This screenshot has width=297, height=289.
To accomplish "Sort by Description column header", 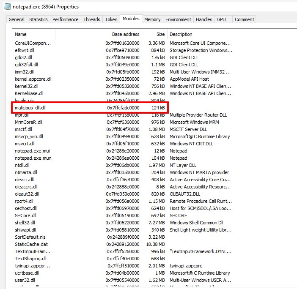I will pos(201,34).
